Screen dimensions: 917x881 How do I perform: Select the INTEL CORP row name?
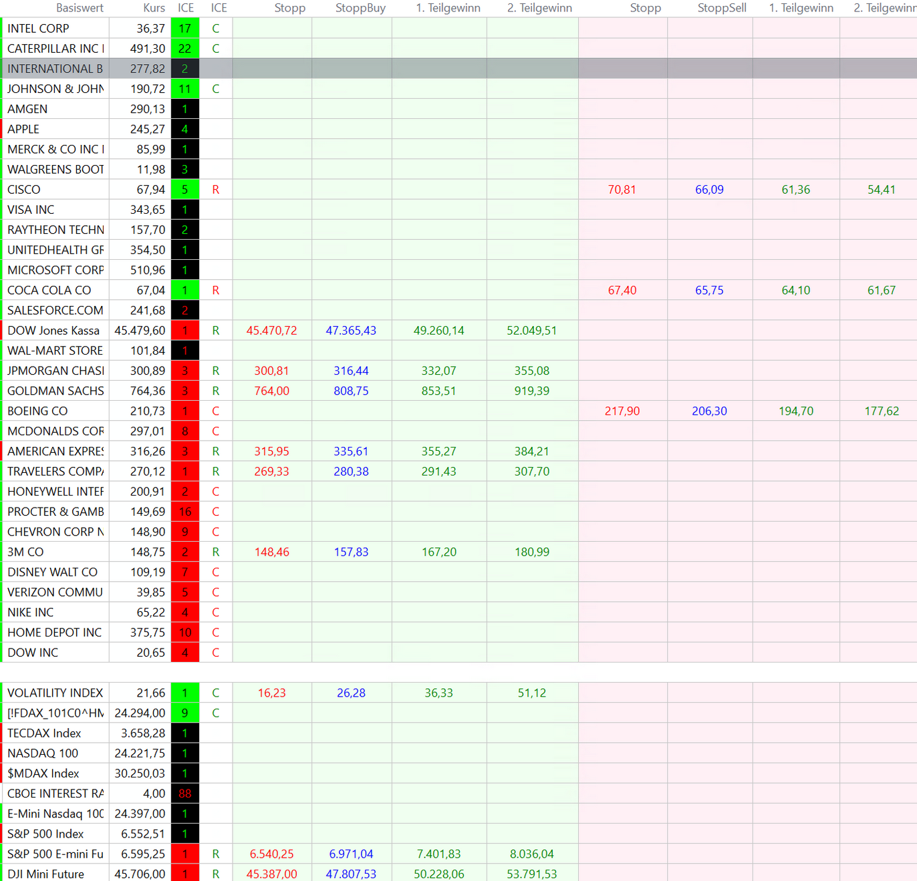point(38,29)
